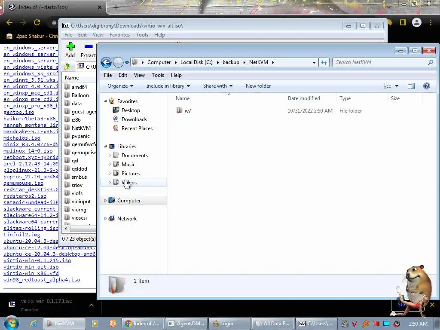This screenshot has width=440, height=330.
Task: Open the recent locations dropdown arrow
Action: (127, 63)
